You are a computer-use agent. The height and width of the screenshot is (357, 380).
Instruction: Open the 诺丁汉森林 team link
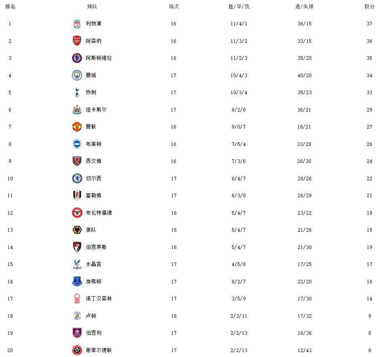(99, 298)
